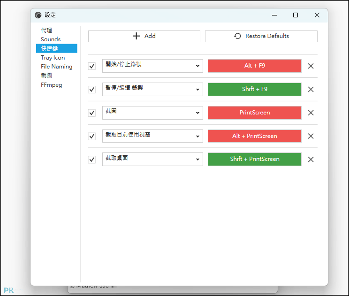Remove the PrintScreen hotkey entry

click(x=311, y=113)
